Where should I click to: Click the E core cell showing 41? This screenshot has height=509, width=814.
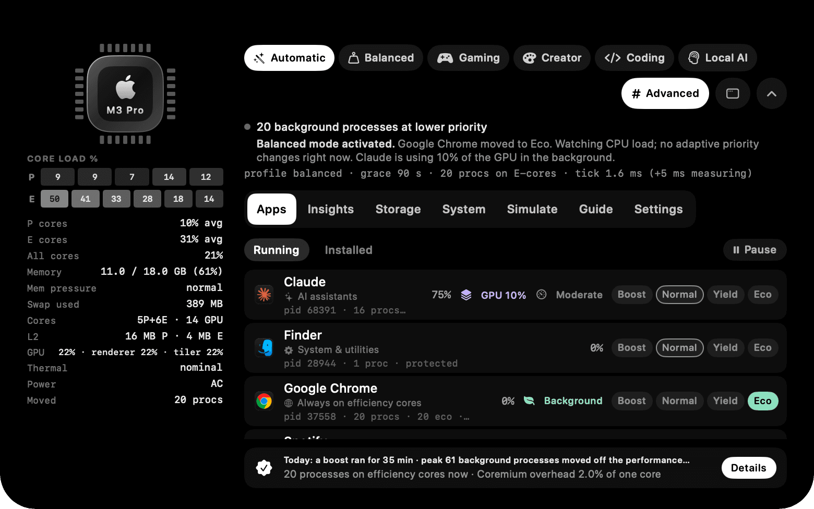click(x=86, y=199)
